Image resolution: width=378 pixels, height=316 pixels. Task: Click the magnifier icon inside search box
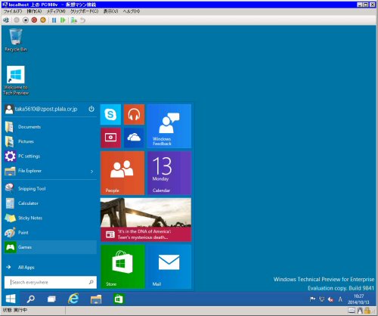[x=91, y=282]
